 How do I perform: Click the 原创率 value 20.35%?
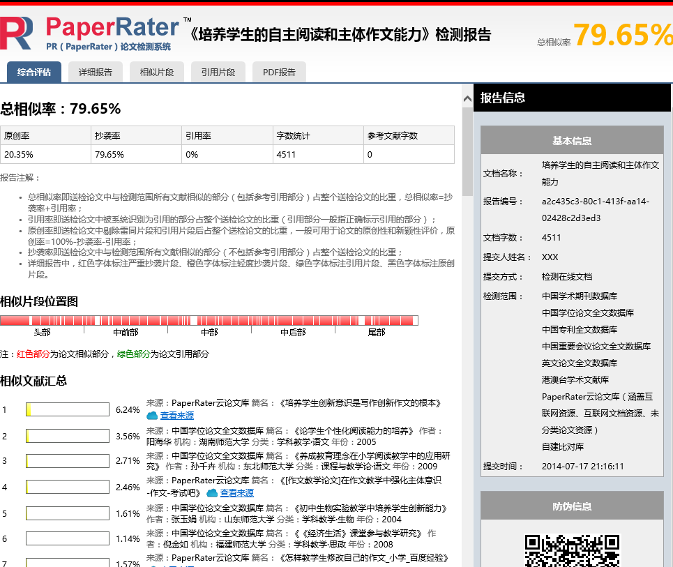point(18,155)
